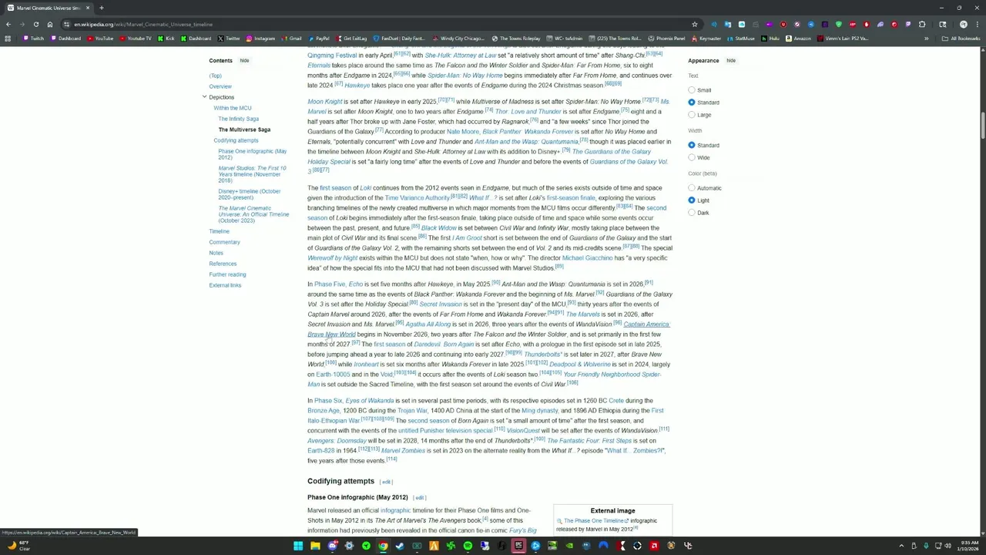Edit the Codifying attempts section
This screenshot has width=986, height=555.
click(386, 482)
